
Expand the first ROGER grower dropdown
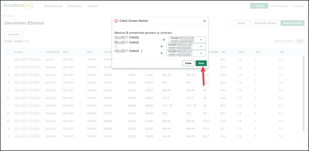click(187, 40)
